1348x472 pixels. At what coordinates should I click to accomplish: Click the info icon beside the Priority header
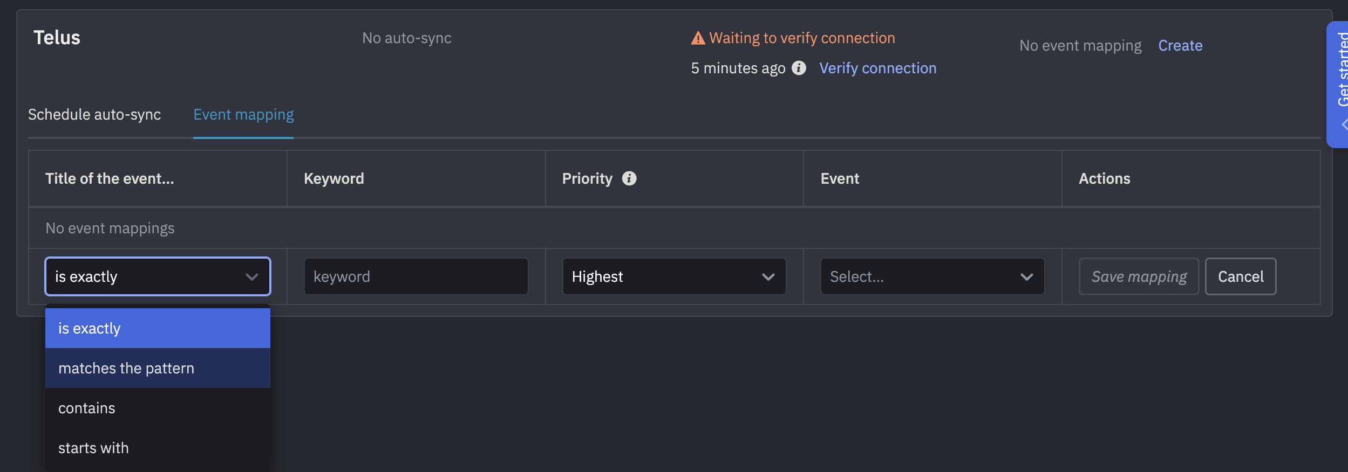pyautogui.click(x=630, y=178)
